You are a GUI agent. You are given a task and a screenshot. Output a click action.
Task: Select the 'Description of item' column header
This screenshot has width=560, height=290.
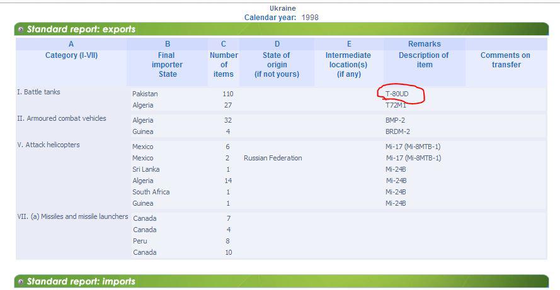[424, 60]
